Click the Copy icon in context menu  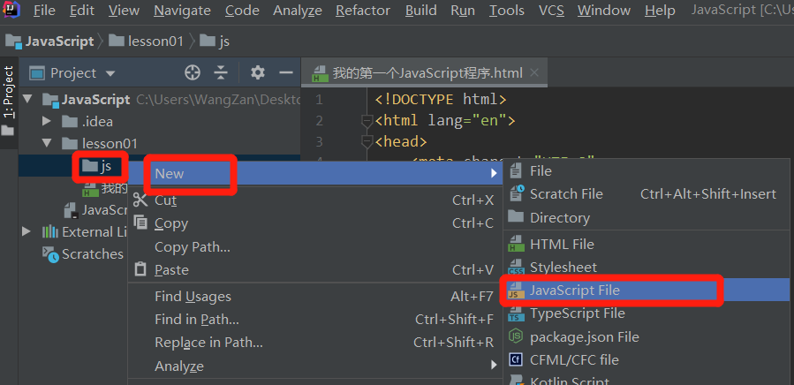point(140,222)
